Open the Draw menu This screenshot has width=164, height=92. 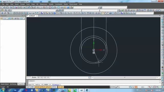tap(33, 4)
